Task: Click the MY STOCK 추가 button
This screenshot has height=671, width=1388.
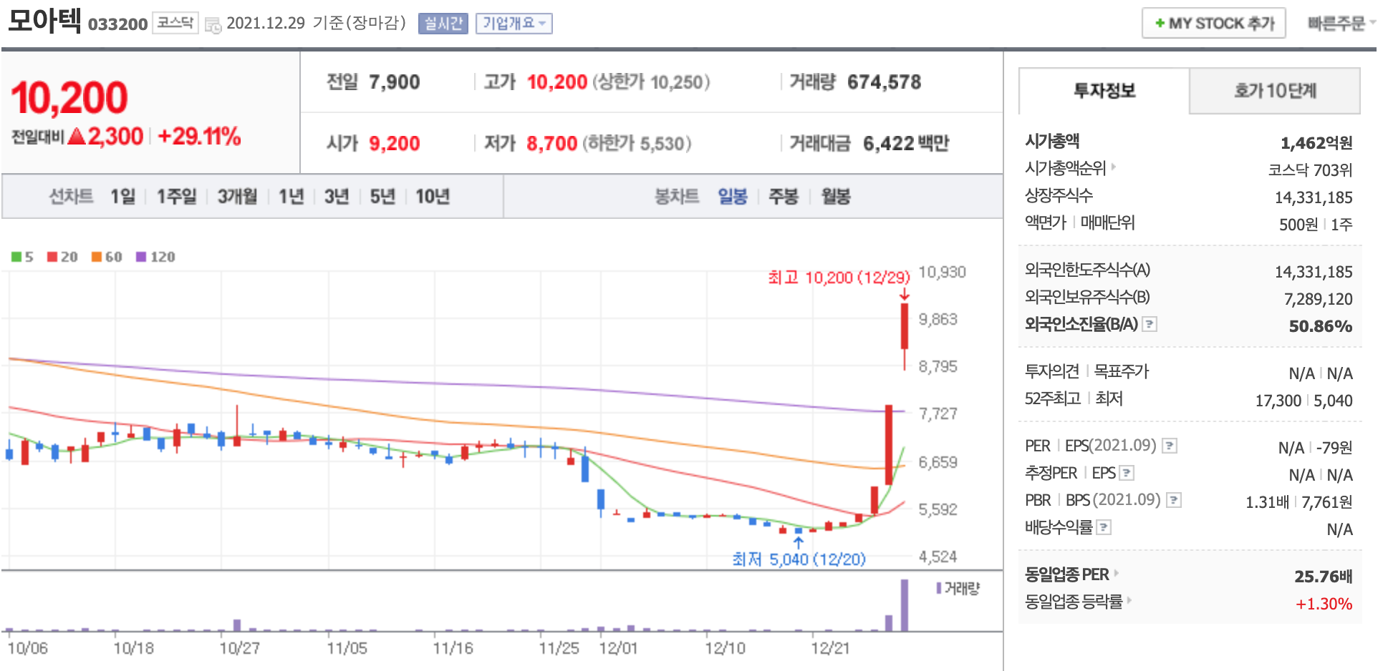Action: tap(1213, 23)
